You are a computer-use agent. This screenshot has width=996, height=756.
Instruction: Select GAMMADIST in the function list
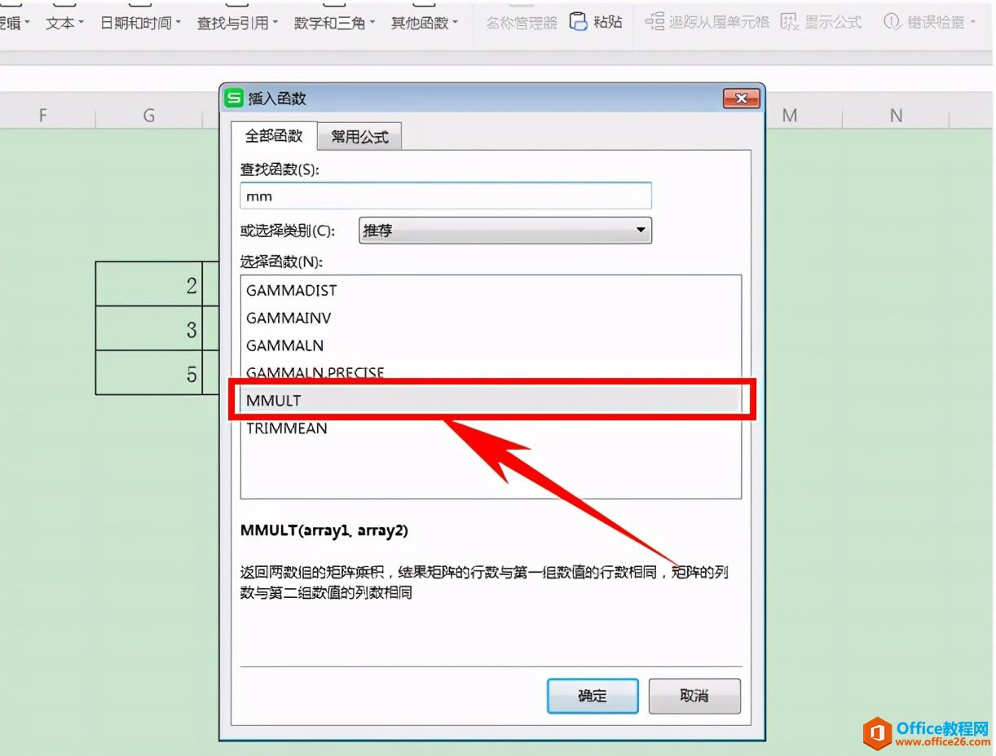tap(491, 290)
